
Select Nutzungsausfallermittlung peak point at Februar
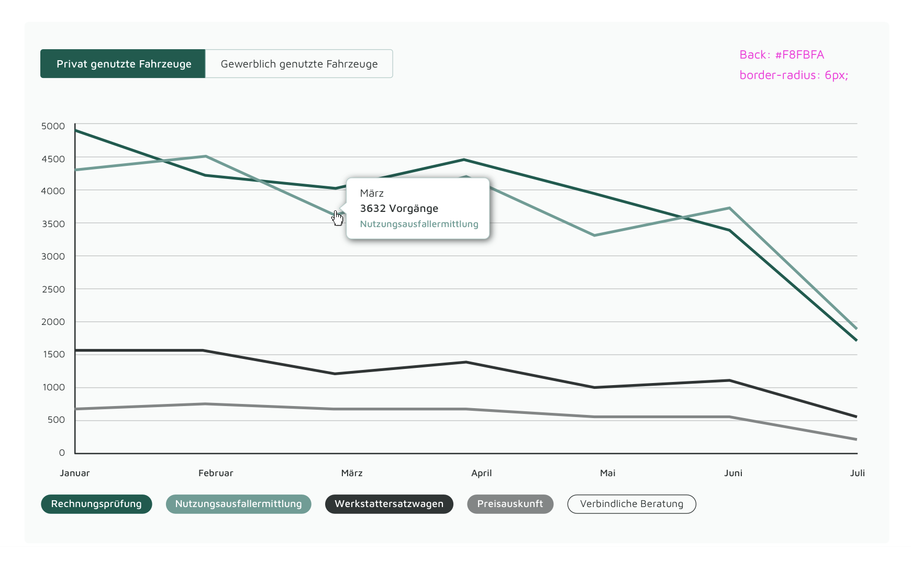tap(206, 156)
